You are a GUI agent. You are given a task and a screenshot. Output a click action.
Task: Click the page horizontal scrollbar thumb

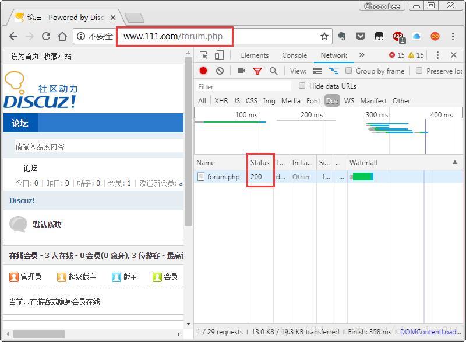[38, 334]
